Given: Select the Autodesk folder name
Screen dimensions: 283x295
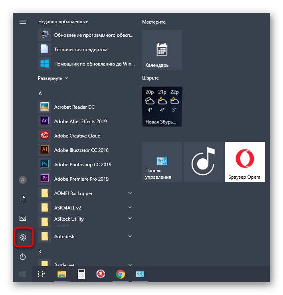Looking at the screenshot, I should coord(64,237).
